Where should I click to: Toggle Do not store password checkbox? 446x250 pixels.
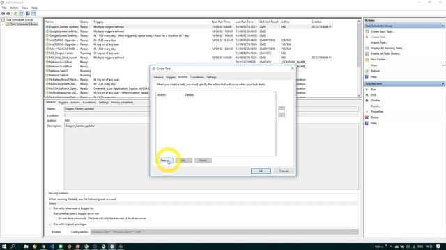[55, 219]
